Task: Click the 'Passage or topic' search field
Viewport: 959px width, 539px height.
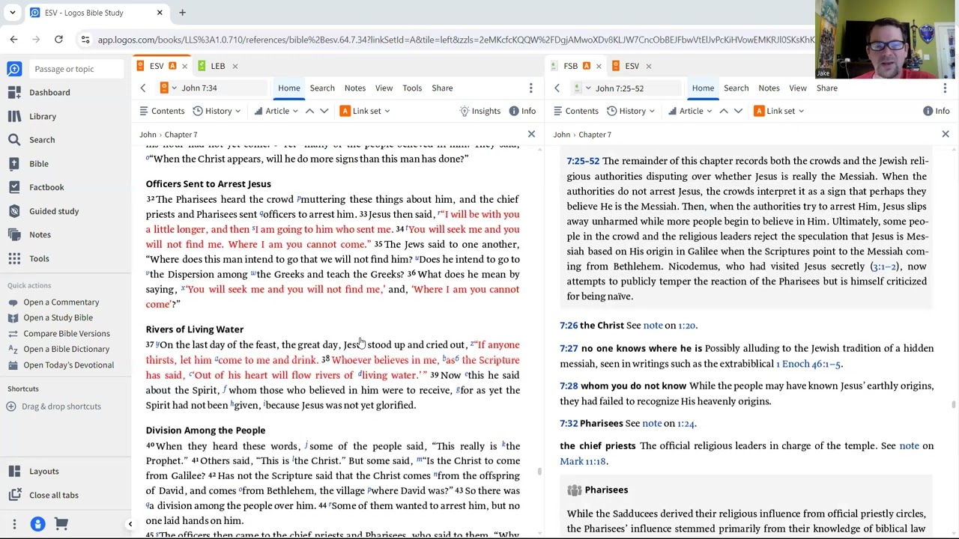Action: (x=76, y=69)
